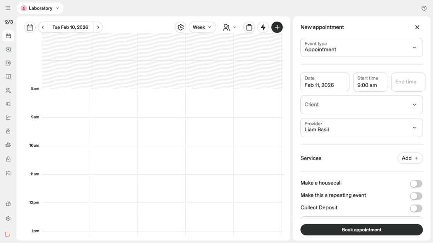Viewport: 433px width, 243px height.
Task: Open the gift sidebar icon
Action: coord(8,204)
